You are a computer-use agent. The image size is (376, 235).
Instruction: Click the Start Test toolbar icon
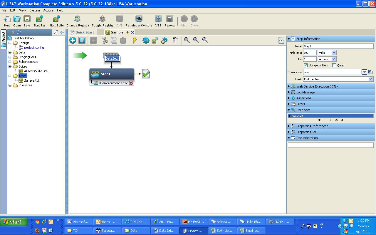point(40,20)
